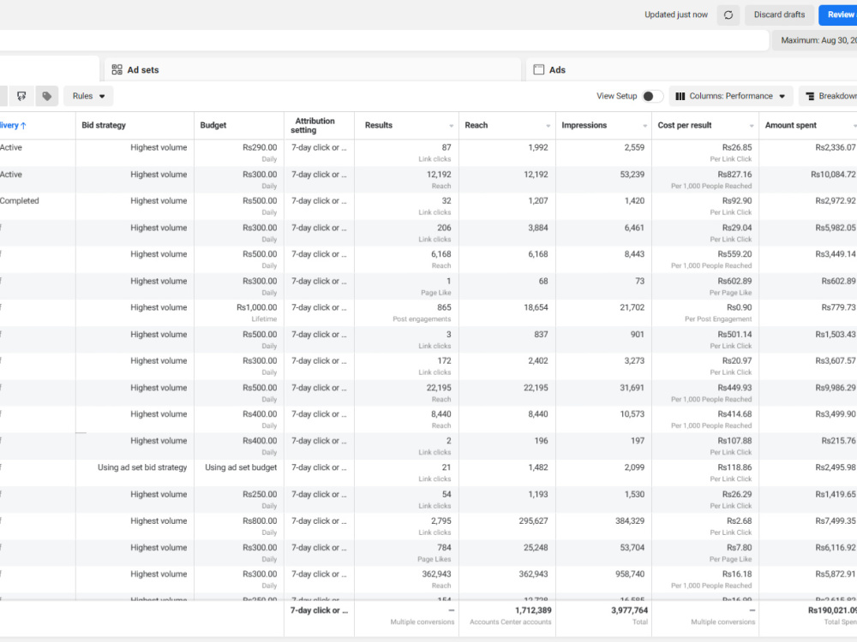
Task: Click the total 3,977,764 impressions summary
Action: pos(630,610)
